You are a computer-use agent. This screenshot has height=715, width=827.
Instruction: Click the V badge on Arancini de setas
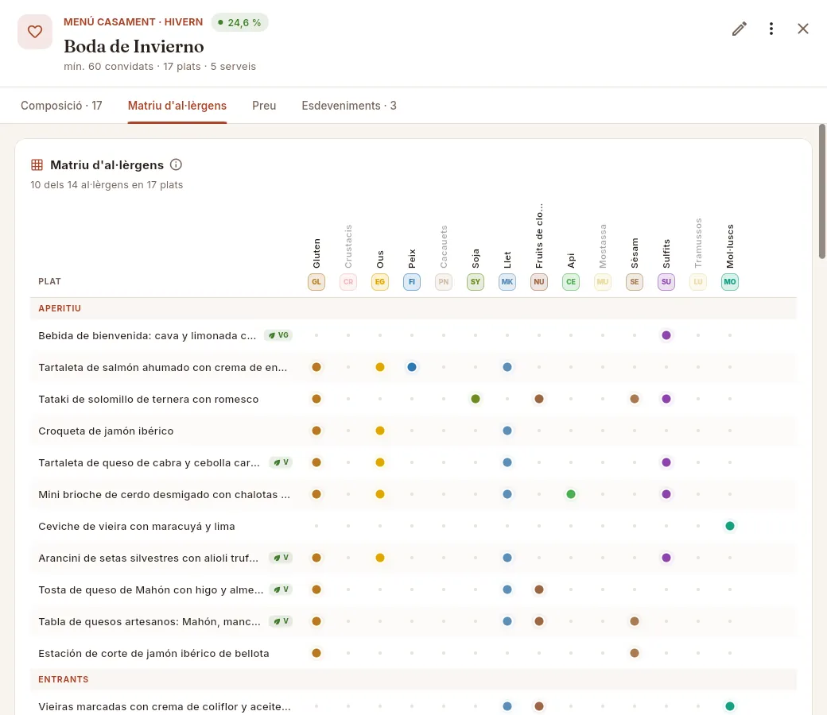point(281,558)
